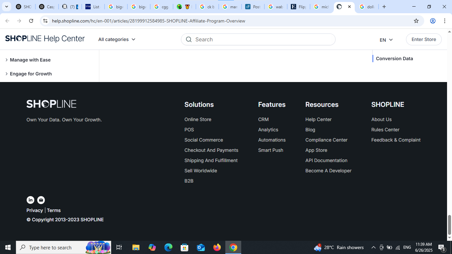Viewport: 452px width, 254px height.
Task: Bookmark this page with star icon
Action: (x=416, y=21)
